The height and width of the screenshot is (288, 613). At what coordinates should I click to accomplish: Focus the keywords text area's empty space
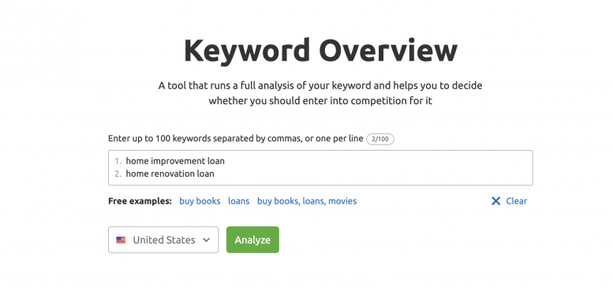(x=372, y=167)
